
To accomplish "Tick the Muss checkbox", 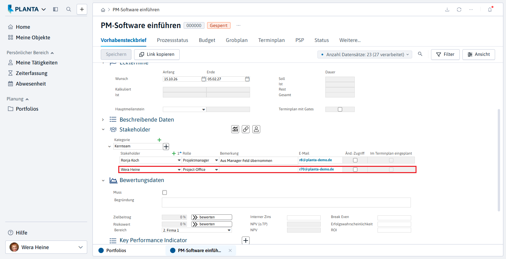I will coord(164,193).
